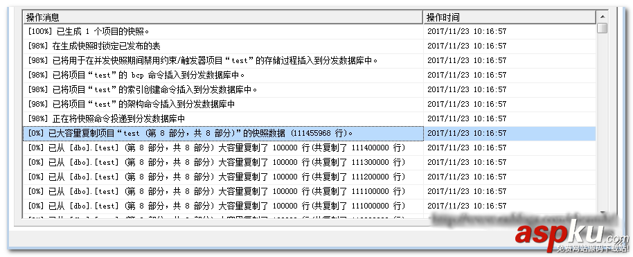Viewport: 633px width, 257px height.
Task: Select row '[98%] 正在将快照命令投递到分发数据库中'
Action: 310,119
